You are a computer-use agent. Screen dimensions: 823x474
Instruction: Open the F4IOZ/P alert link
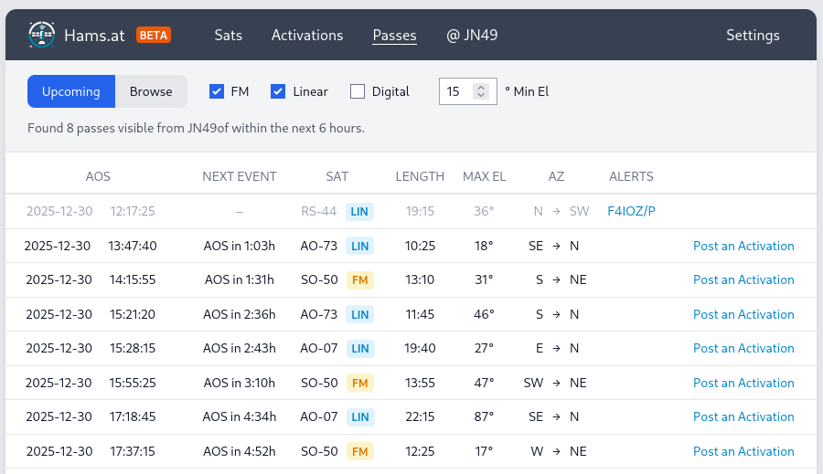(631, 212)
